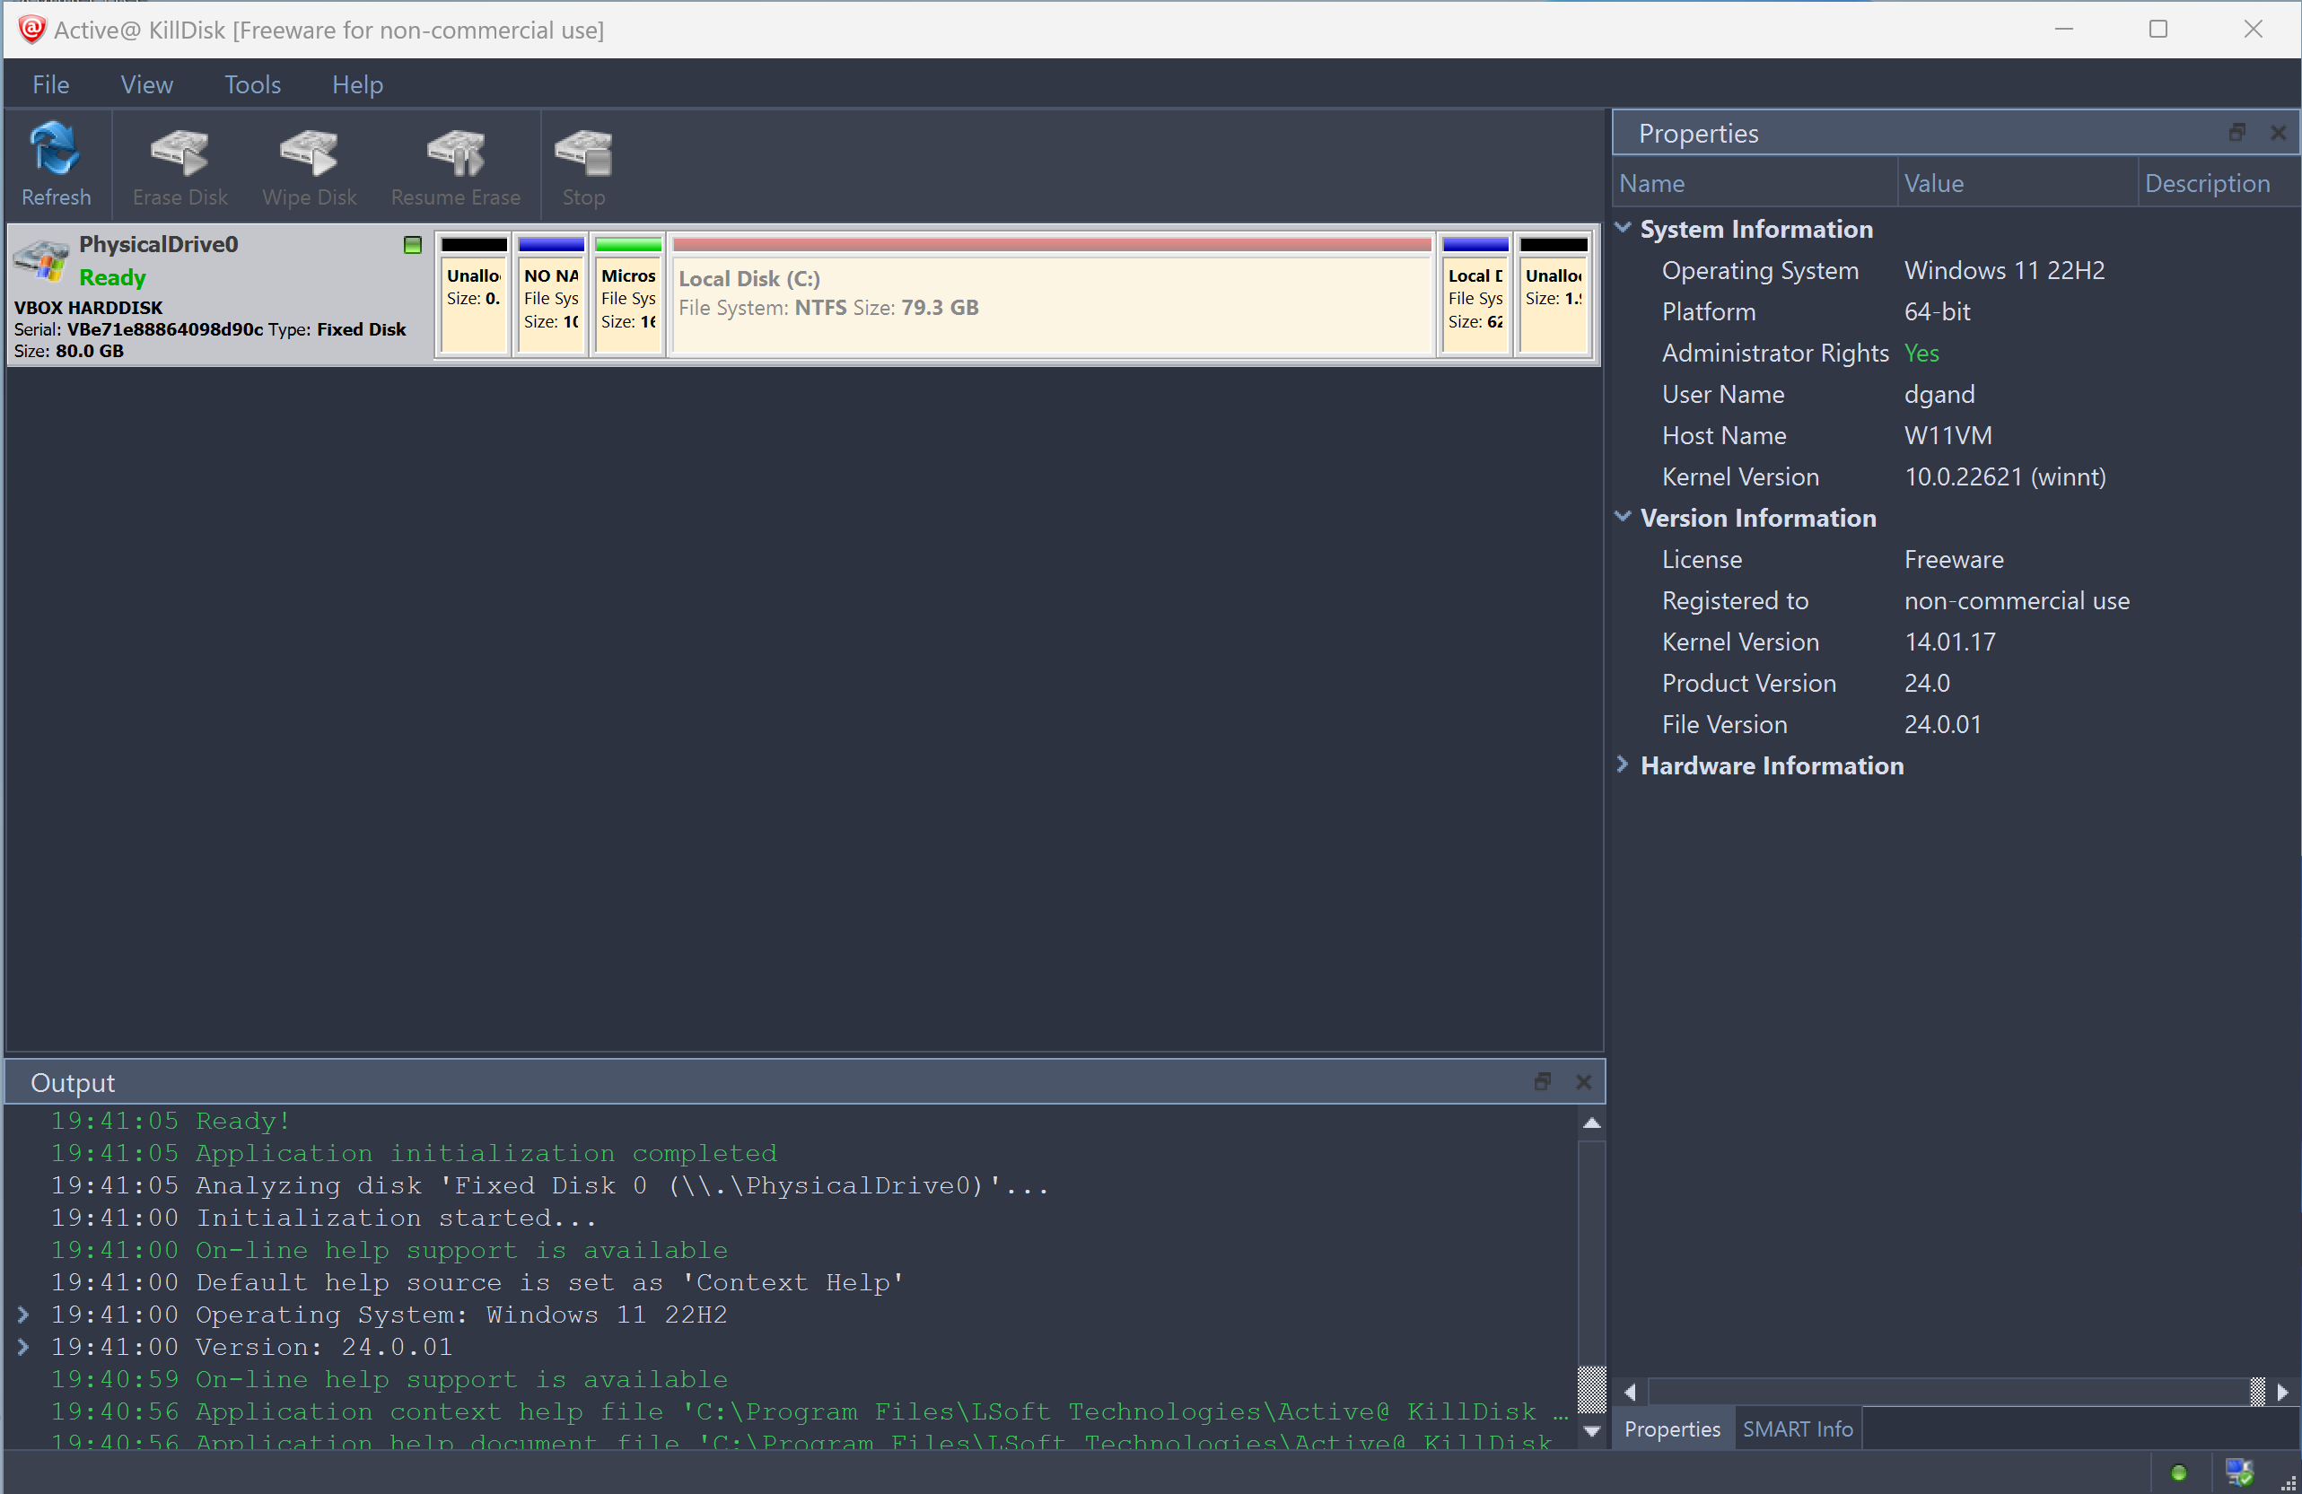Click the Properties horizontal scroll right arrow
The width and height of the screenshot is (2302, 1494).
click(x=2282, y=1392)
